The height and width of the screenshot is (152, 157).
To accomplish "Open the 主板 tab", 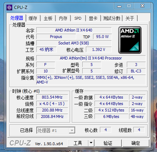I will click(x=48, y=18).
